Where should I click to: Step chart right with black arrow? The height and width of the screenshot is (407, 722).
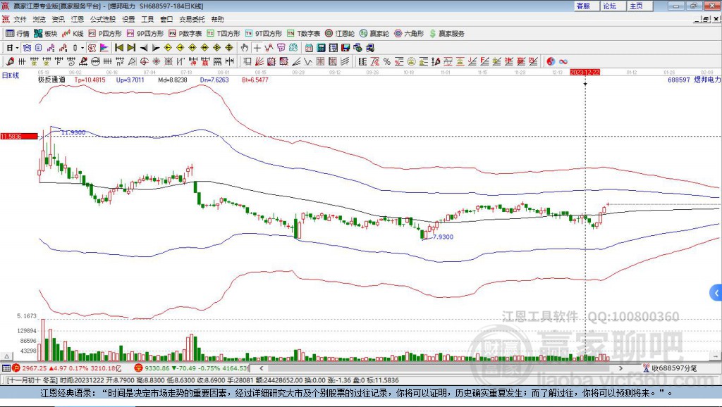coord(156,48)
